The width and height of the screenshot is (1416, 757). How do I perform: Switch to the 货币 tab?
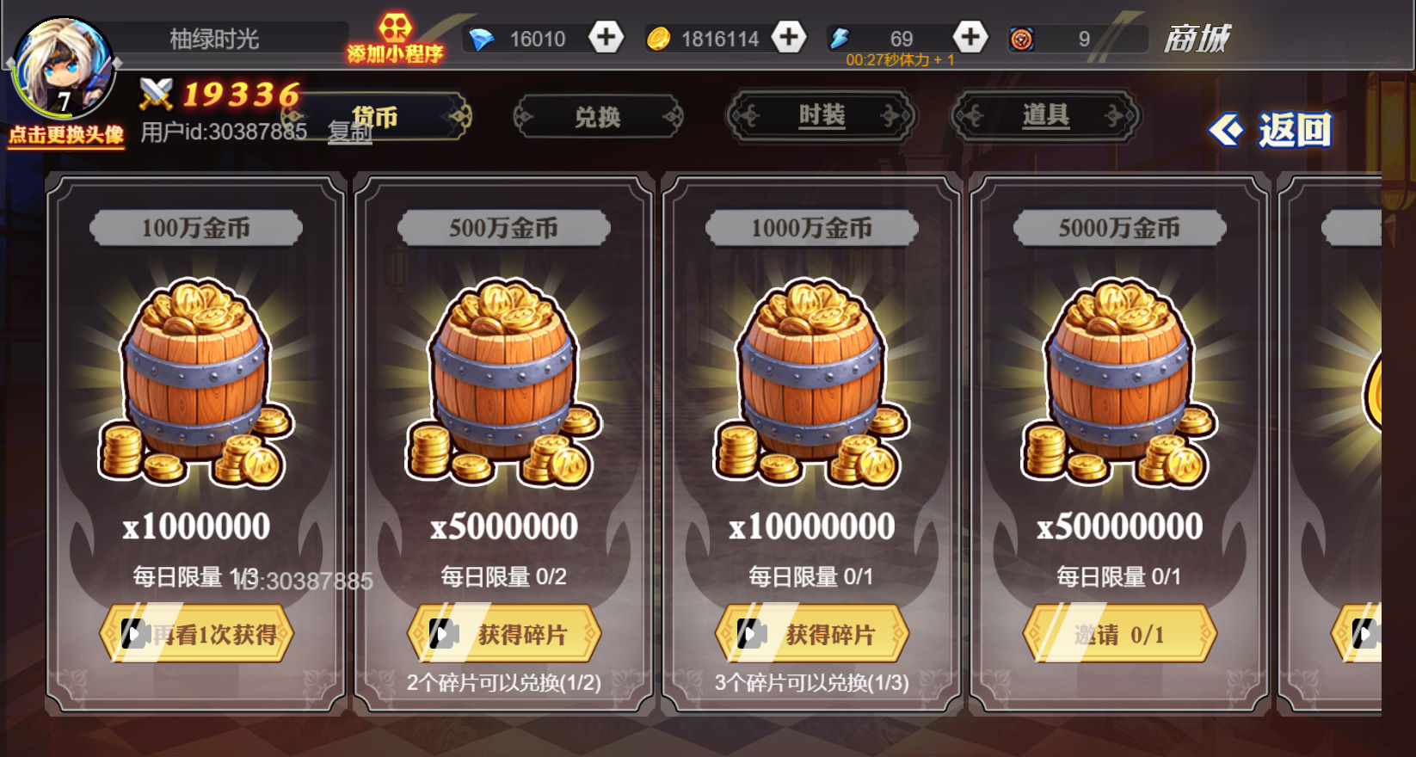pyautogui.click(x=376, y=116)
